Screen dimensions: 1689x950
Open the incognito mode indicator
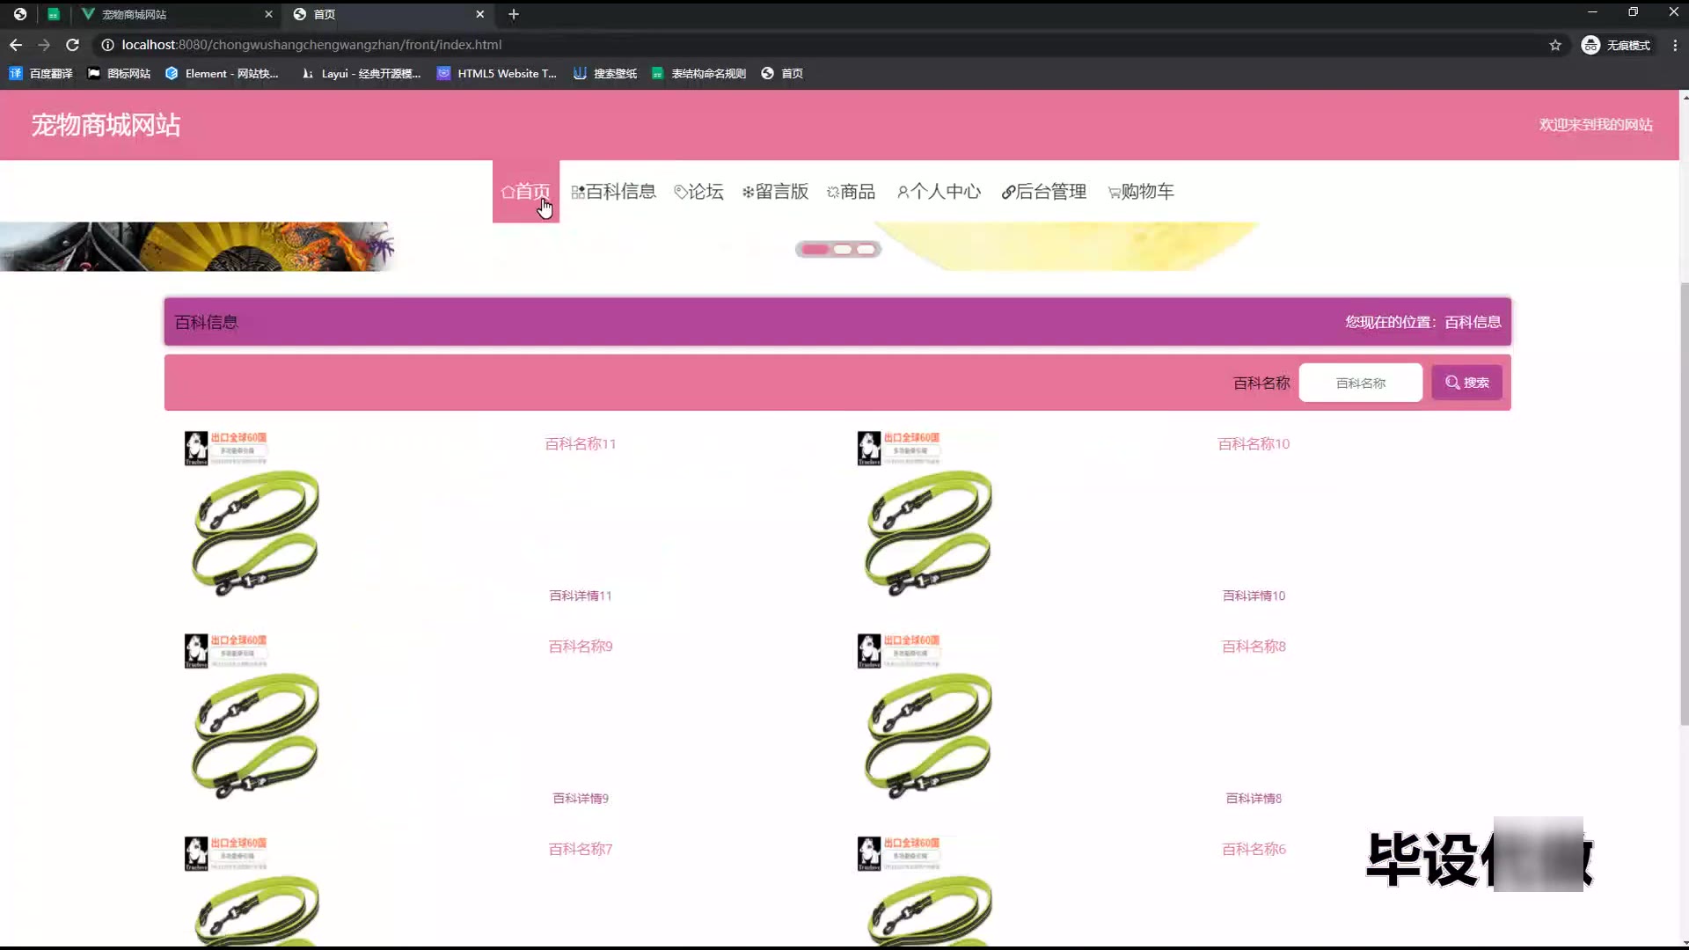pos(1616,45)
